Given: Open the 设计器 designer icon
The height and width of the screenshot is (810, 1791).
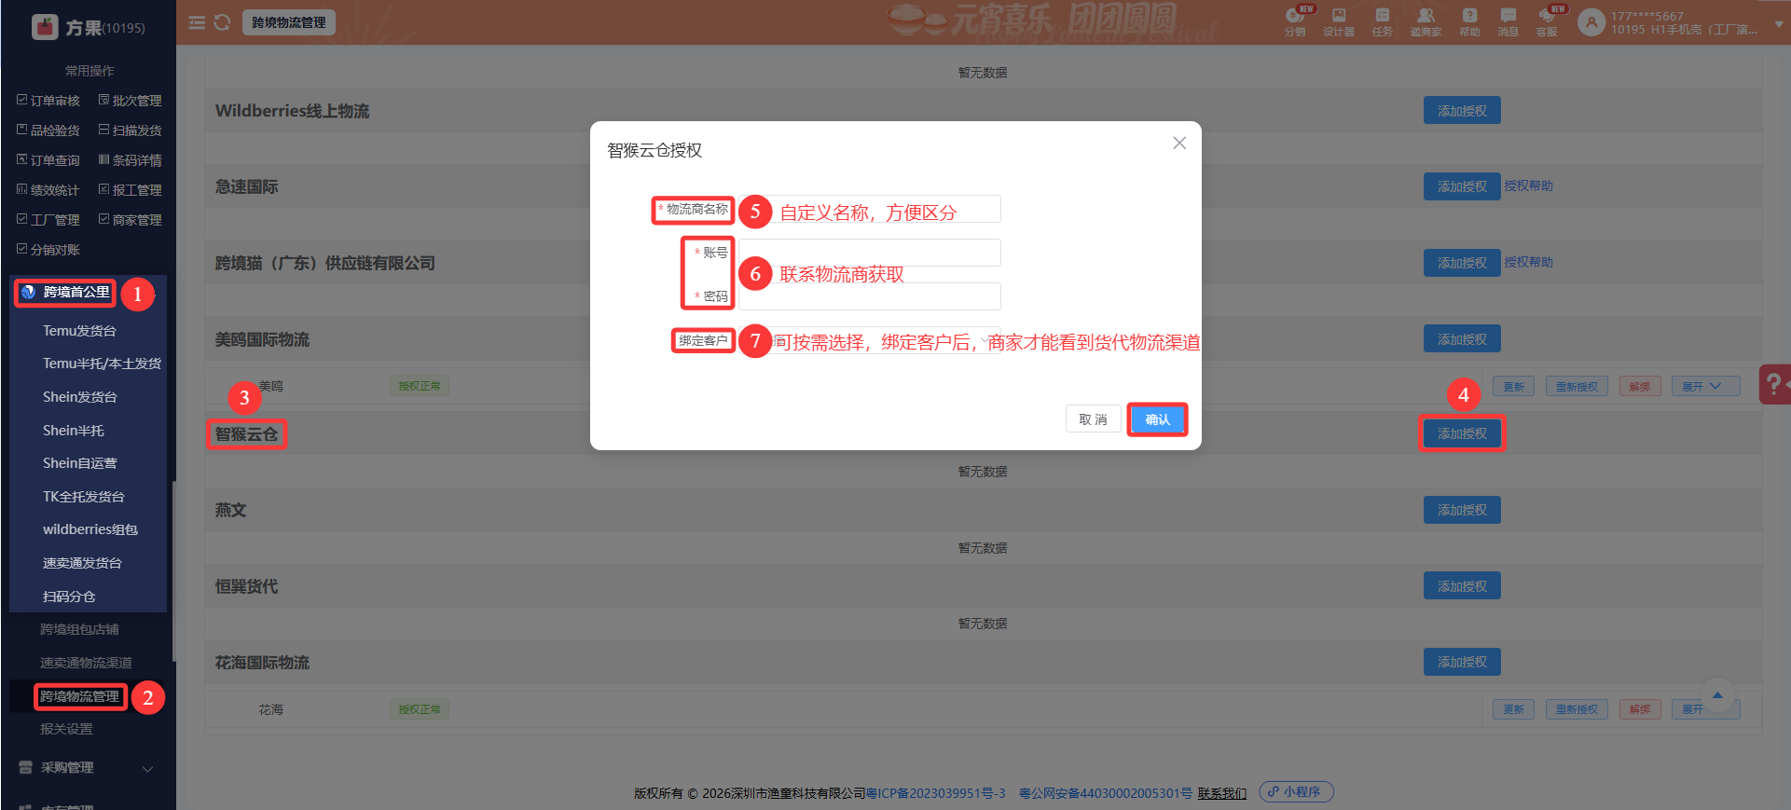Looking at the screenshot, I should [x=1339, y=21].
